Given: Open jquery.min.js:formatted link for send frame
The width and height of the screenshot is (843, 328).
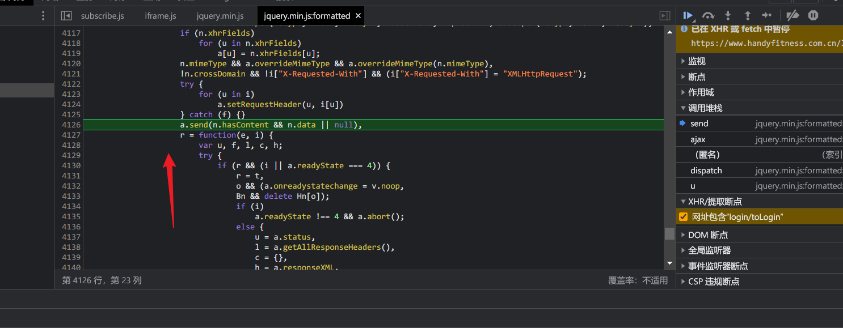Looking at the screenshot, I should 799,123.
